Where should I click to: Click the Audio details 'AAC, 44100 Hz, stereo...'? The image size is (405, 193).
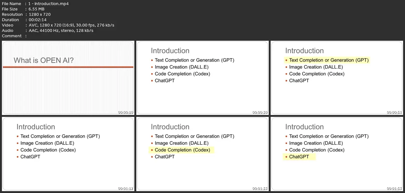tap(61, 31)
